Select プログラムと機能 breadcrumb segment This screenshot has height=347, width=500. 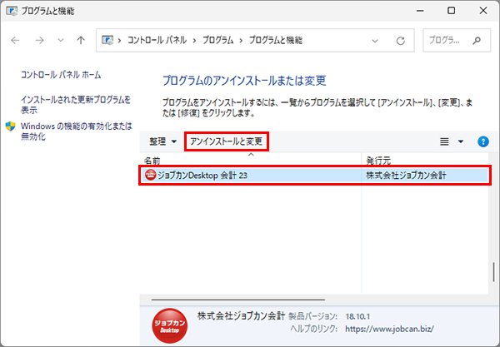pos(276,40)
